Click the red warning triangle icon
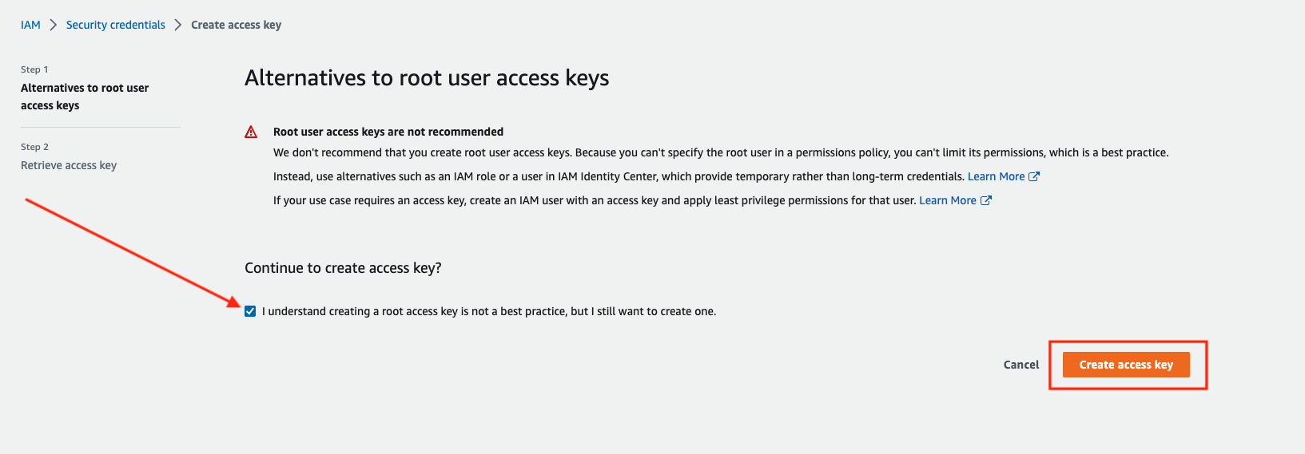This screenshot has height=454, width=1305. coord(251,132)
